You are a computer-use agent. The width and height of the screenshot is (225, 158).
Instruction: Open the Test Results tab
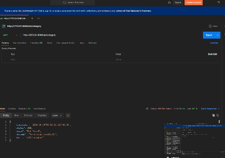39,109
